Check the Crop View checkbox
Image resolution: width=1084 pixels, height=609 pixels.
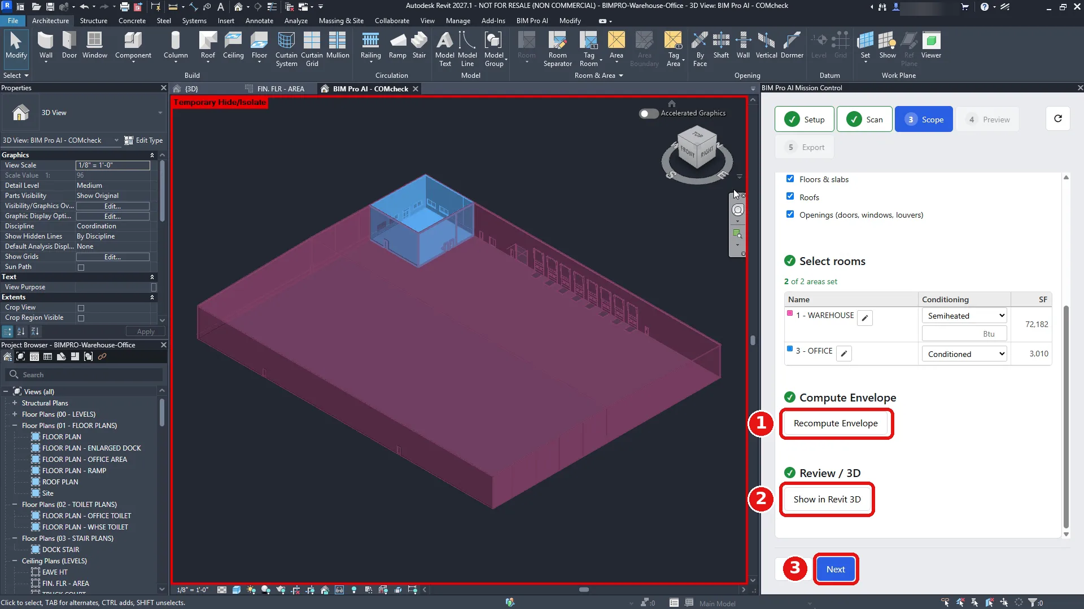81,308
